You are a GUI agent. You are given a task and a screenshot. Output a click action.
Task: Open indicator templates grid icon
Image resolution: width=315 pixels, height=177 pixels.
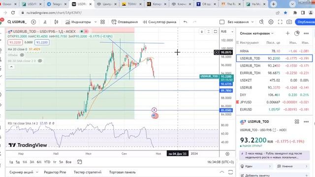point(103,22)
